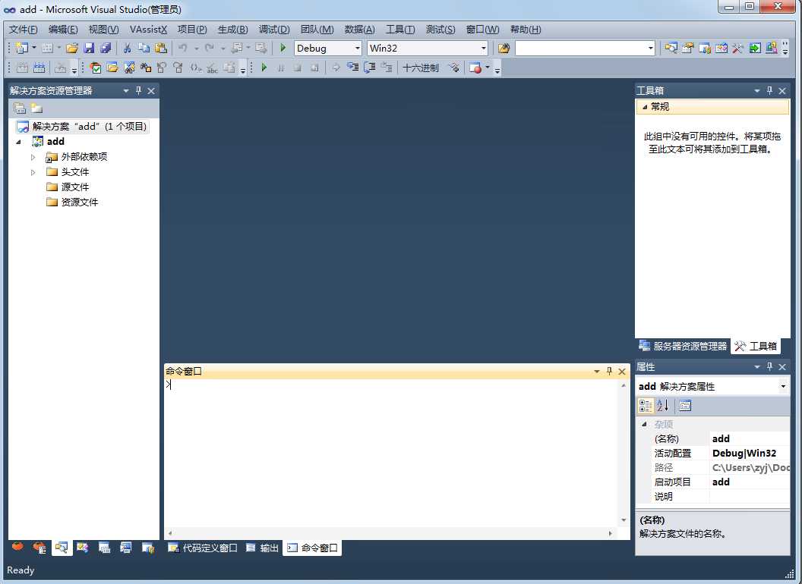Open the 文件(F) menu
Image resolution: width=802 pixels, height=584 pixels.
[24, 30]
